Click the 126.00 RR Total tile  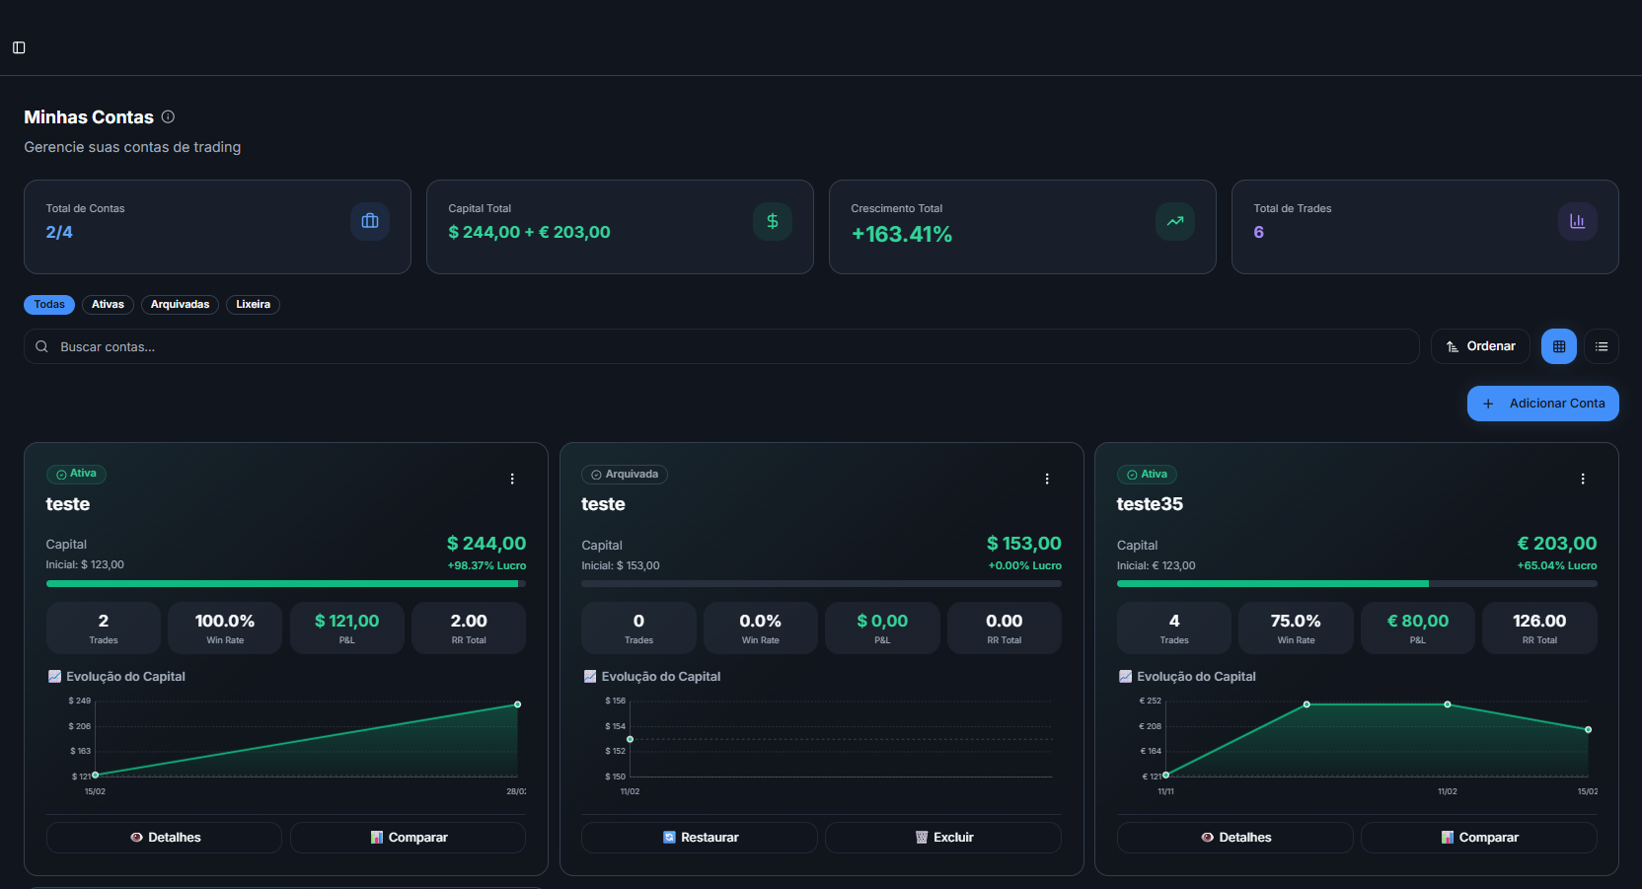pyautogui.click(x=1539, y=628)
